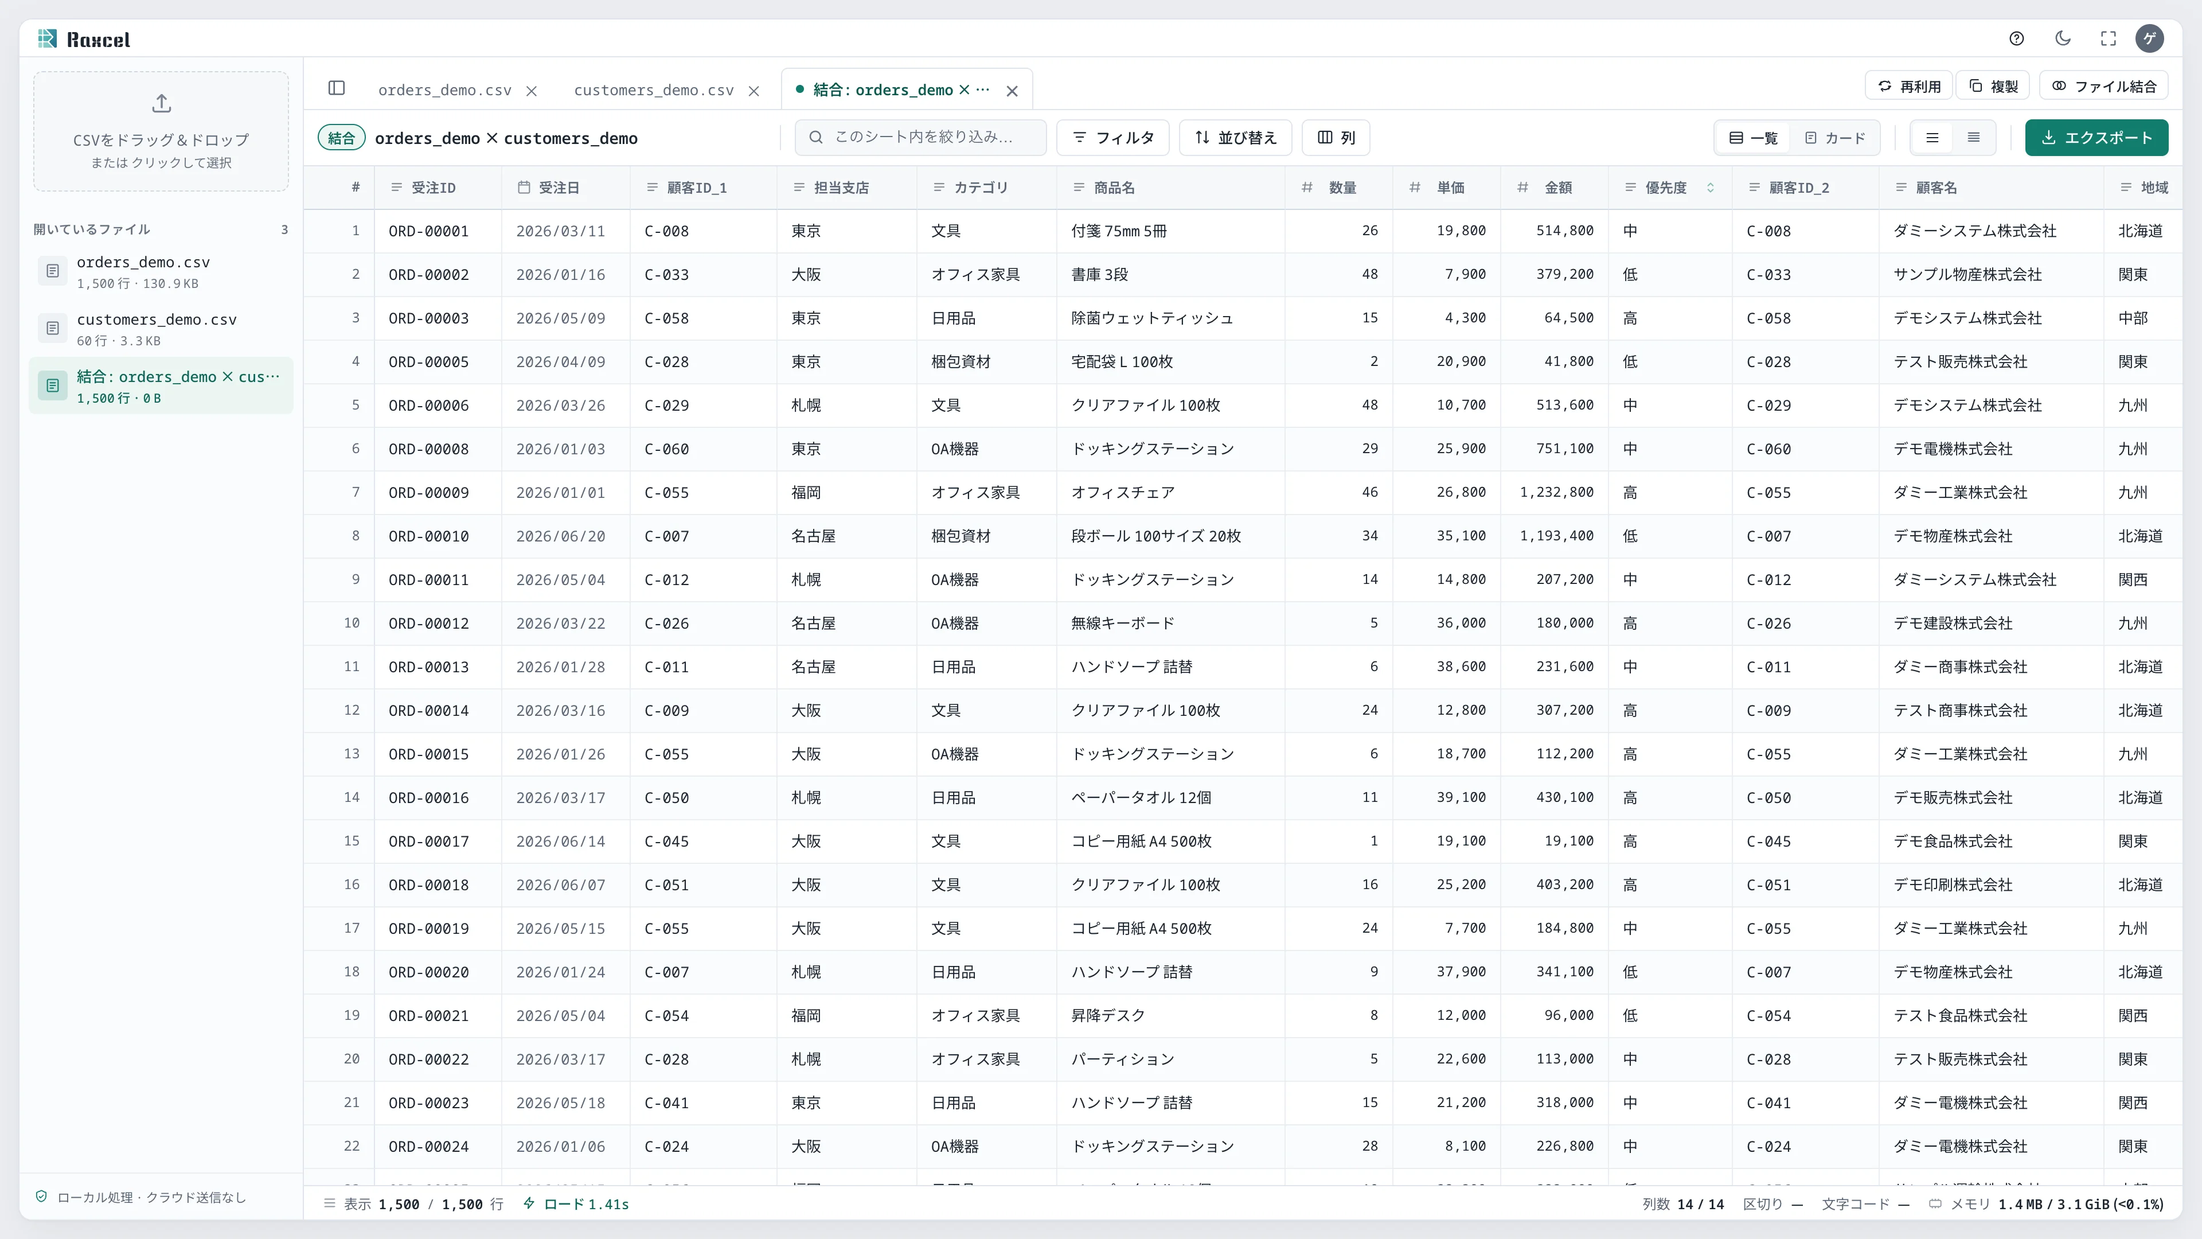Click the Raxcel logo icon
2202x1239 pixels.
coord(48,38)
